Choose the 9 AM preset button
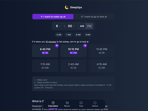148x111 pixels. point(88,35)
